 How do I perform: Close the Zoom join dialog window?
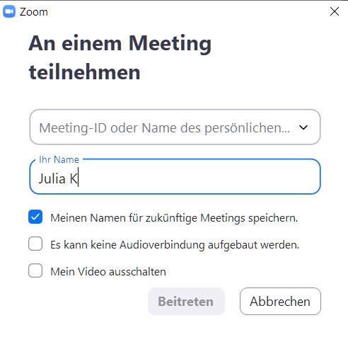(335, 11)
